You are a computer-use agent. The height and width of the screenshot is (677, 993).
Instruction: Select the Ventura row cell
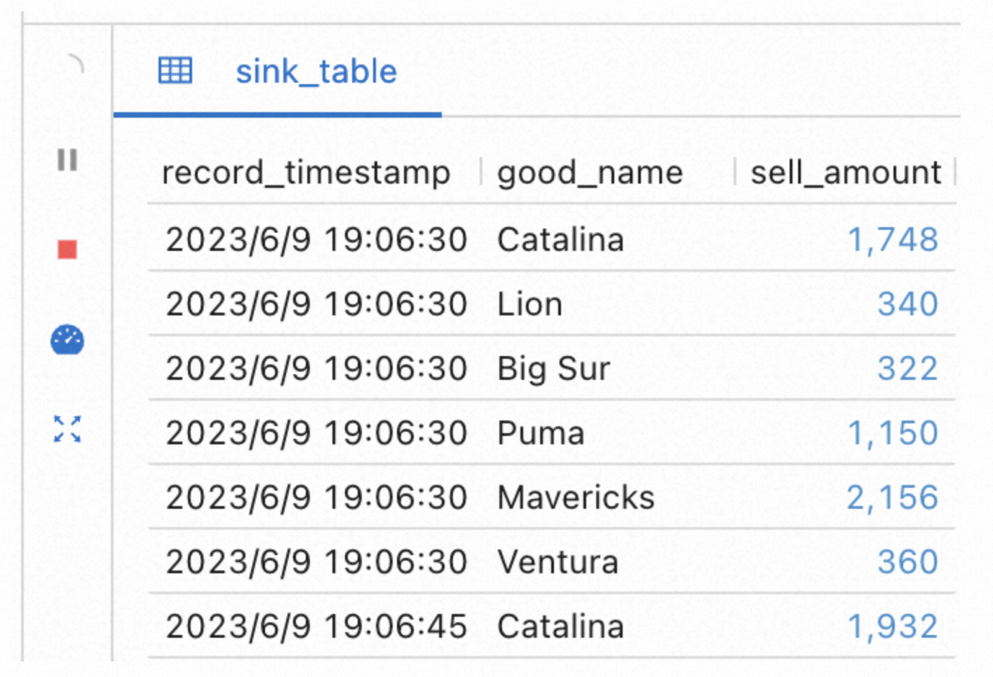(558, 562)
